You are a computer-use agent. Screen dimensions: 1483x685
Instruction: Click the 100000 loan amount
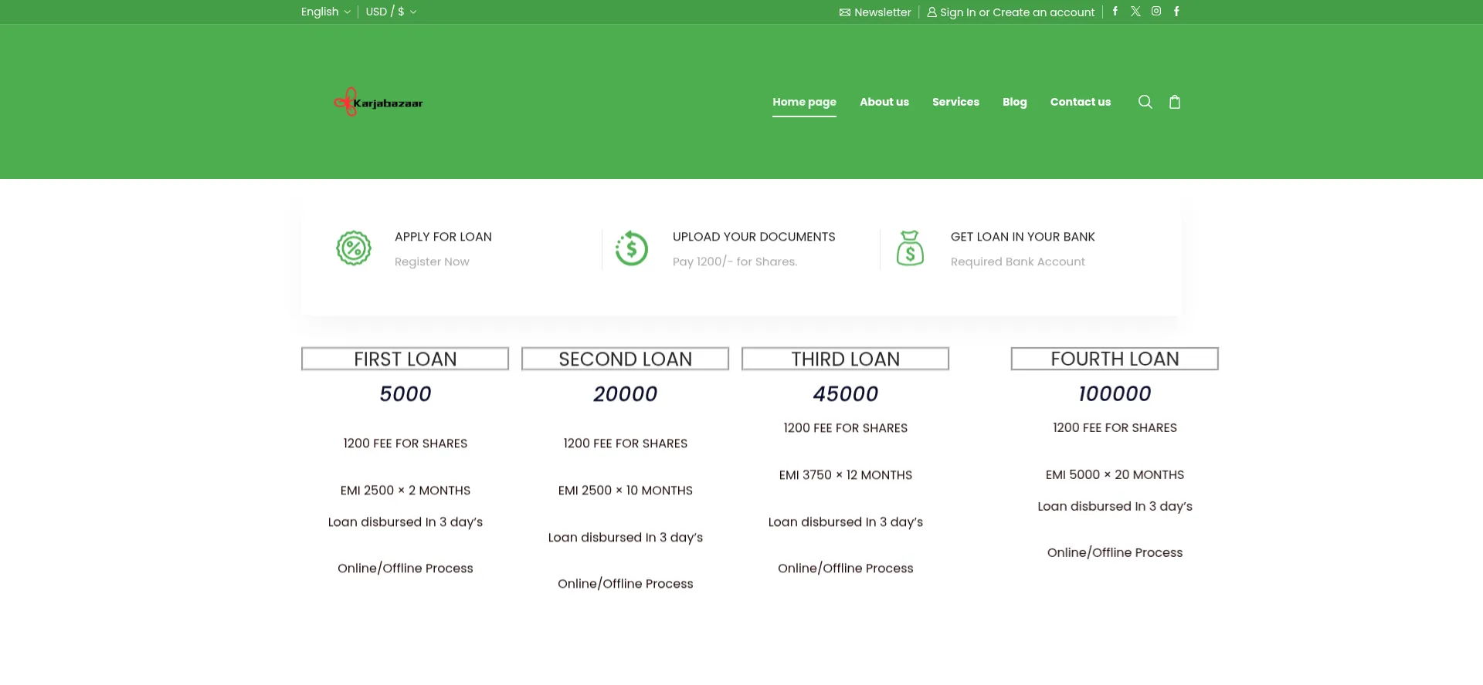(x=1115, y=394)
